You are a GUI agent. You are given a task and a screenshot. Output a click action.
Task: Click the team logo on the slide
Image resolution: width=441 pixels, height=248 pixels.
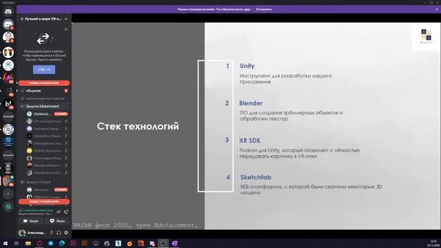[426, 36]
